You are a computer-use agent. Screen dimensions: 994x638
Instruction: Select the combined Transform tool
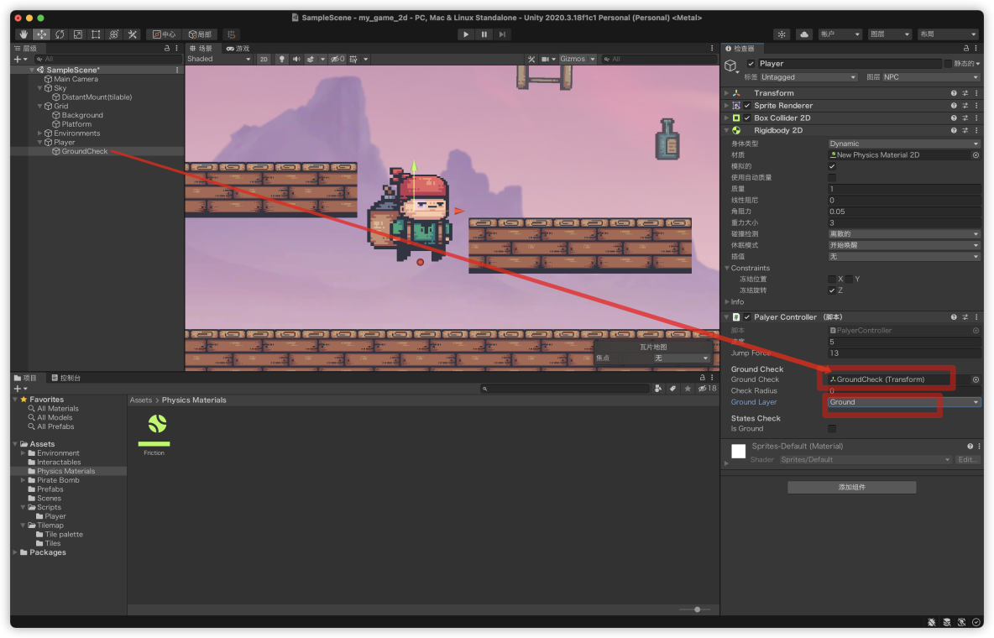(114, 34)
